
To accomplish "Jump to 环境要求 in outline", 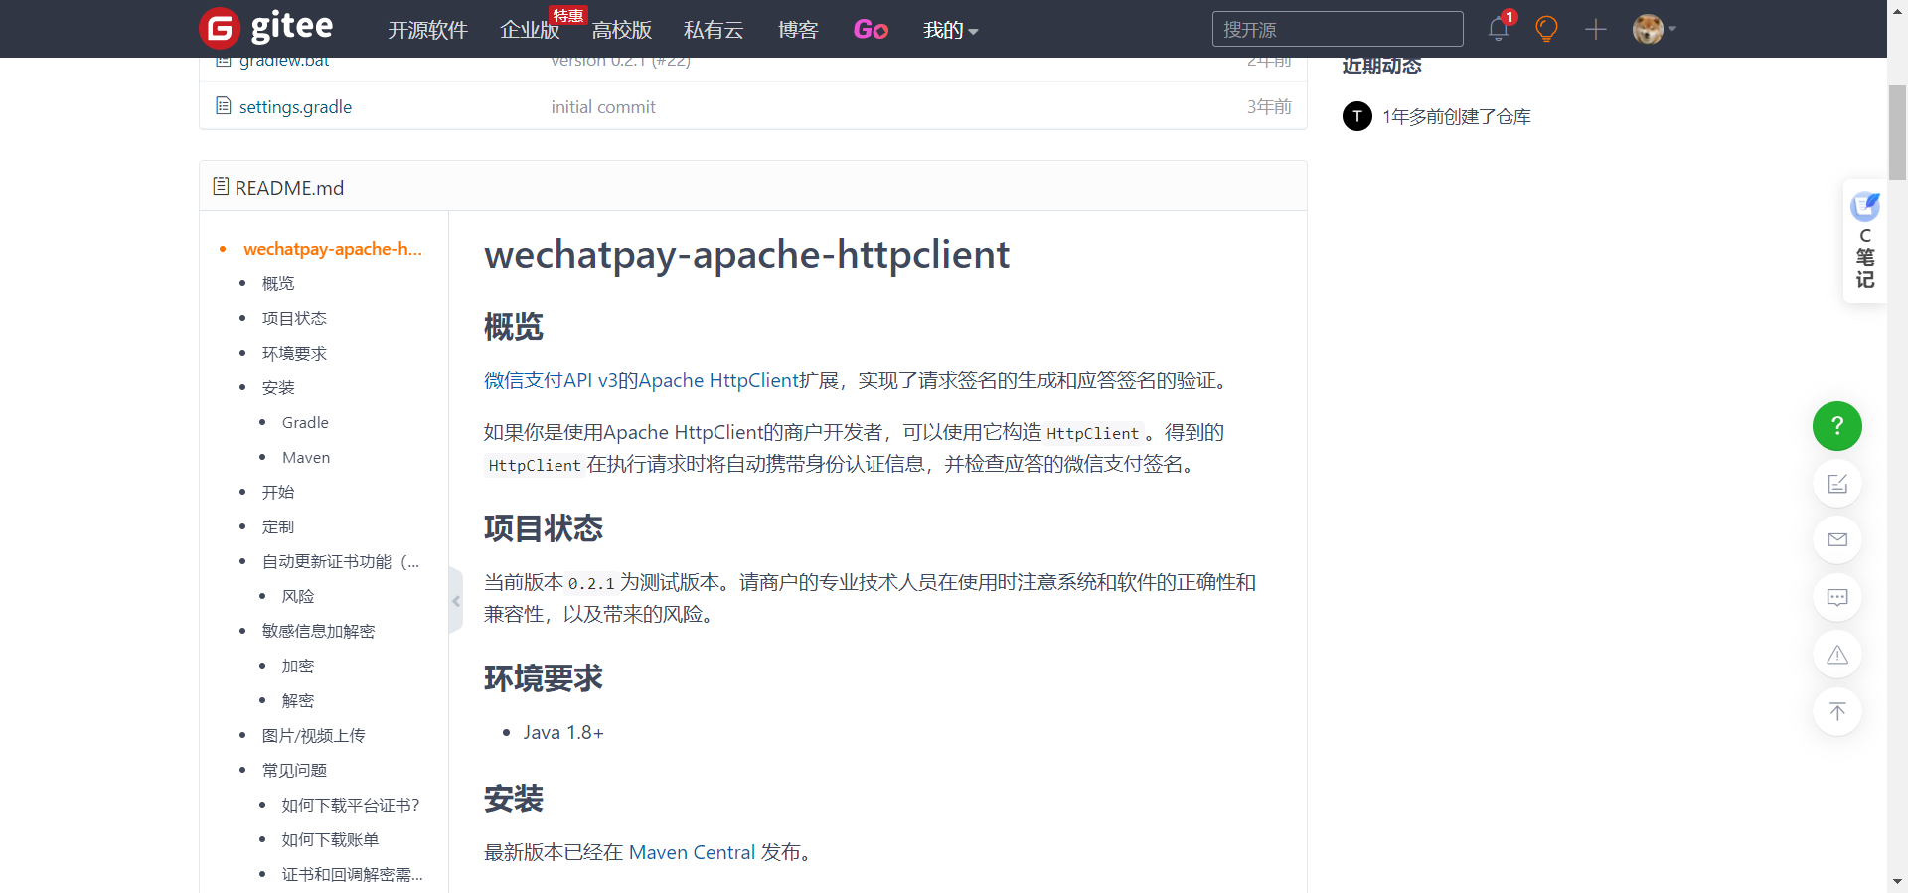I will pos(294,353).
